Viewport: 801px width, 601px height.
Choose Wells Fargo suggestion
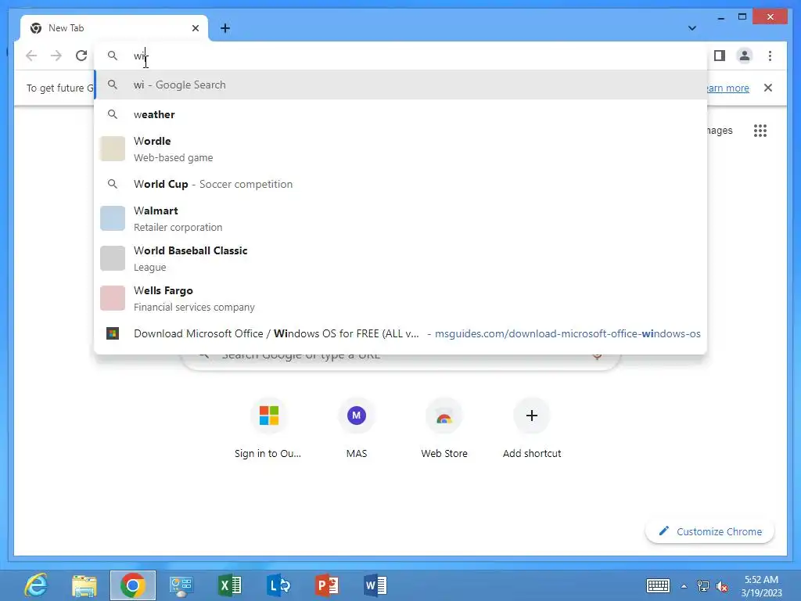tap(401, 298)
